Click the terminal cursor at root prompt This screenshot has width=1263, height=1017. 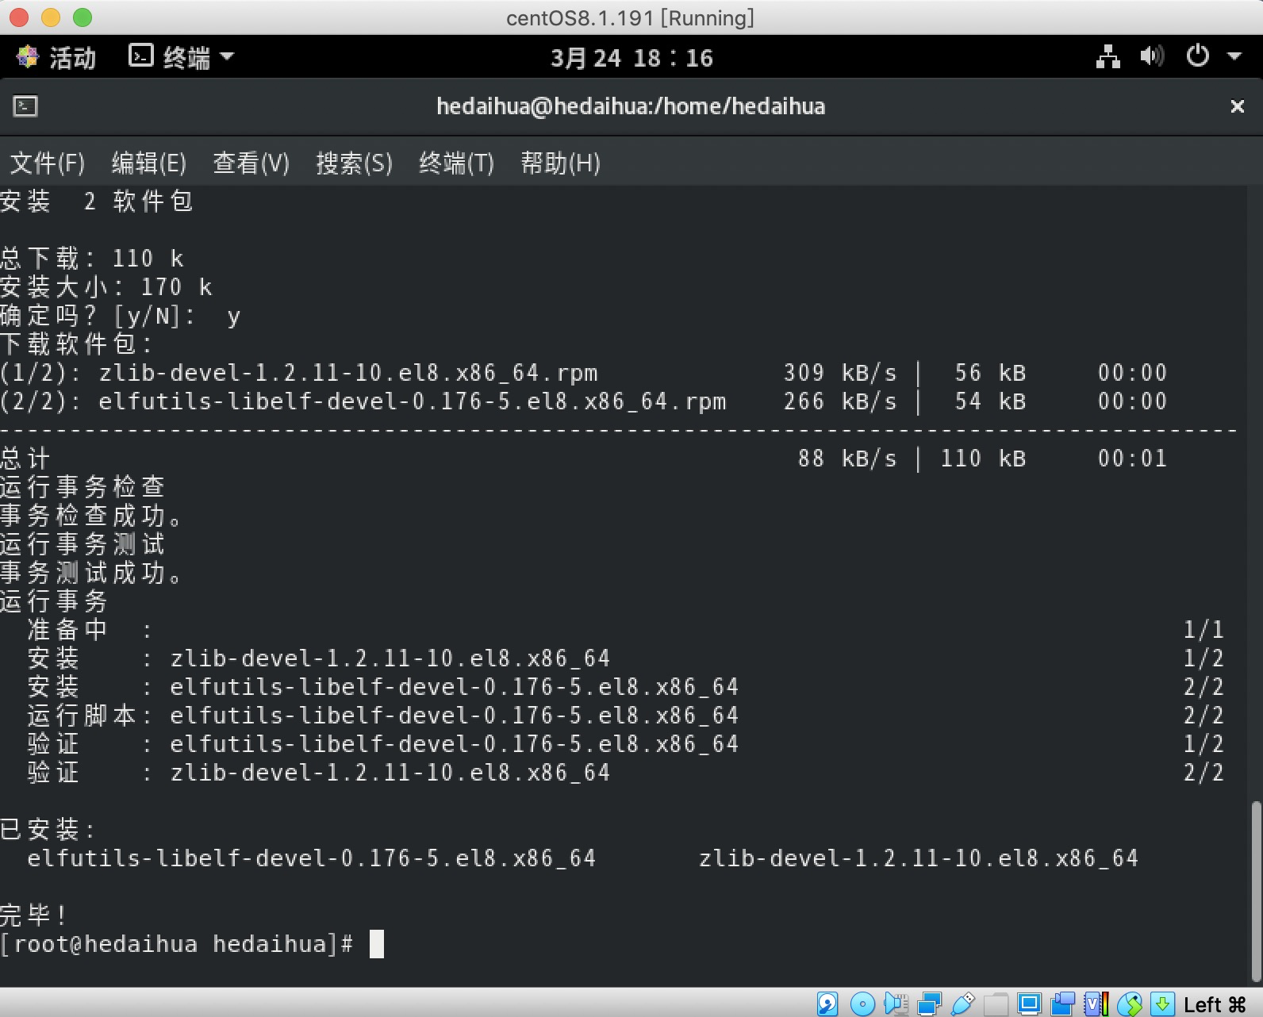(x=377, y=944)
